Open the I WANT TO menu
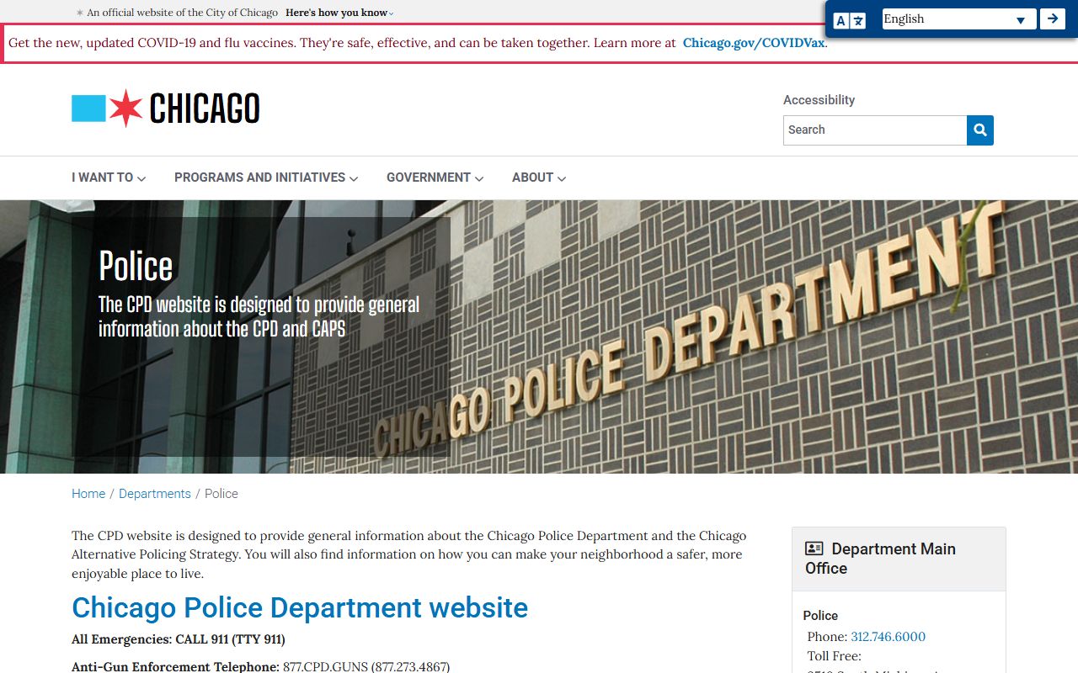The height and width of the screenshot is (673, 1078). pyautogui.click(x=109, y=178)
